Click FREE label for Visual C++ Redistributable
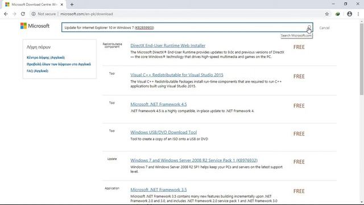364x205 pixels. click(299, 76)
